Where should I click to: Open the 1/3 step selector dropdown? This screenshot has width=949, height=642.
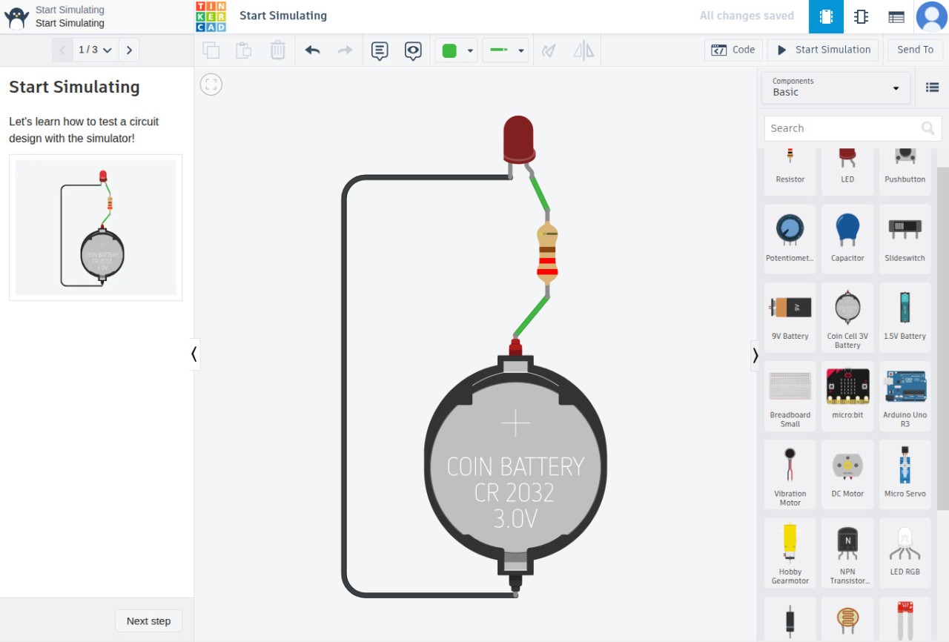pyautogui.click(x=96, y=50)
